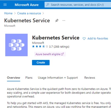Open Azure benefit eligible link

48,54
